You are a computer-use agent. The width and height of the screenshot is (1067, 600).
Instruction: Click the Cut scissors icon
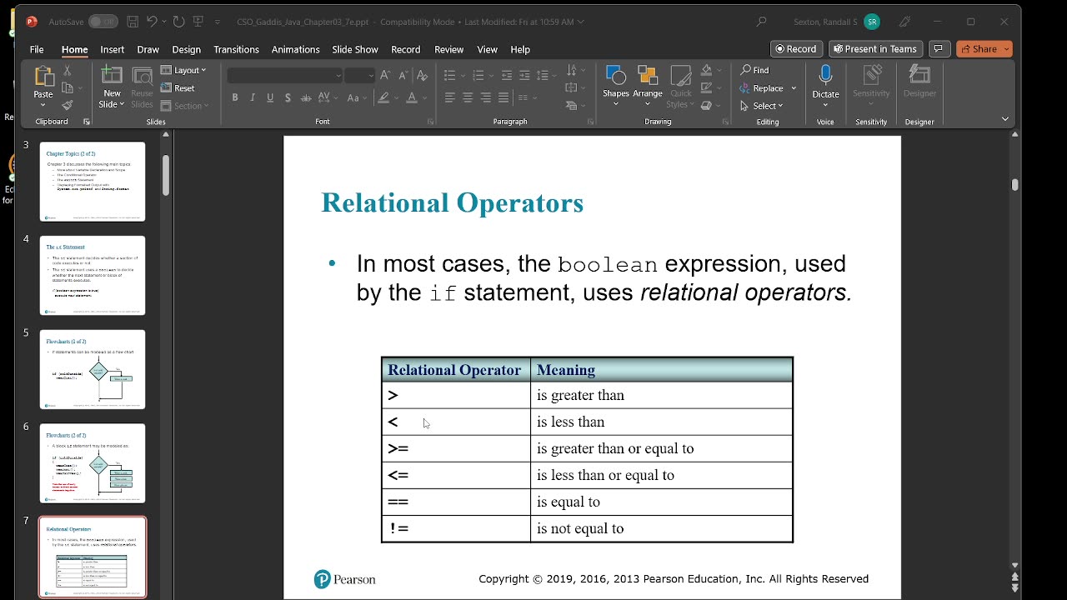point(68,71)
